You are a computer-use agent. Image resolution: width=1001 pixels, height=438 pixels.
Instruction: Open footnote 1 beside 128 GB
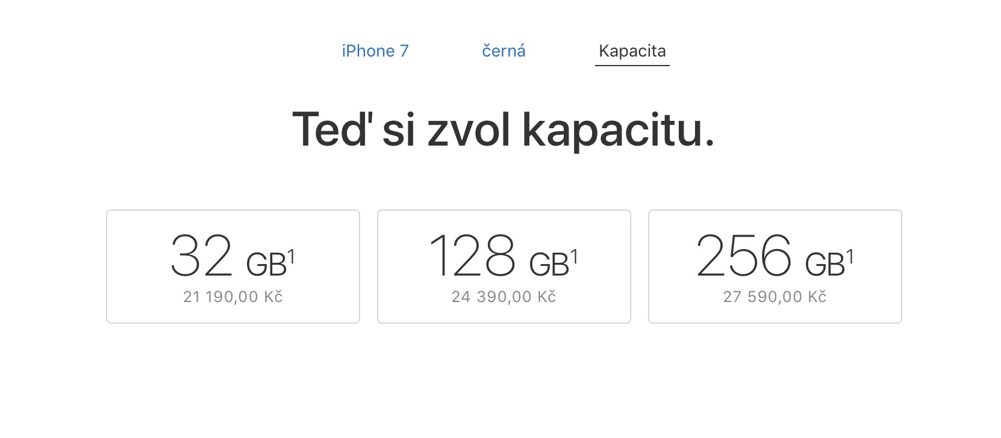(x=574, y=258)
